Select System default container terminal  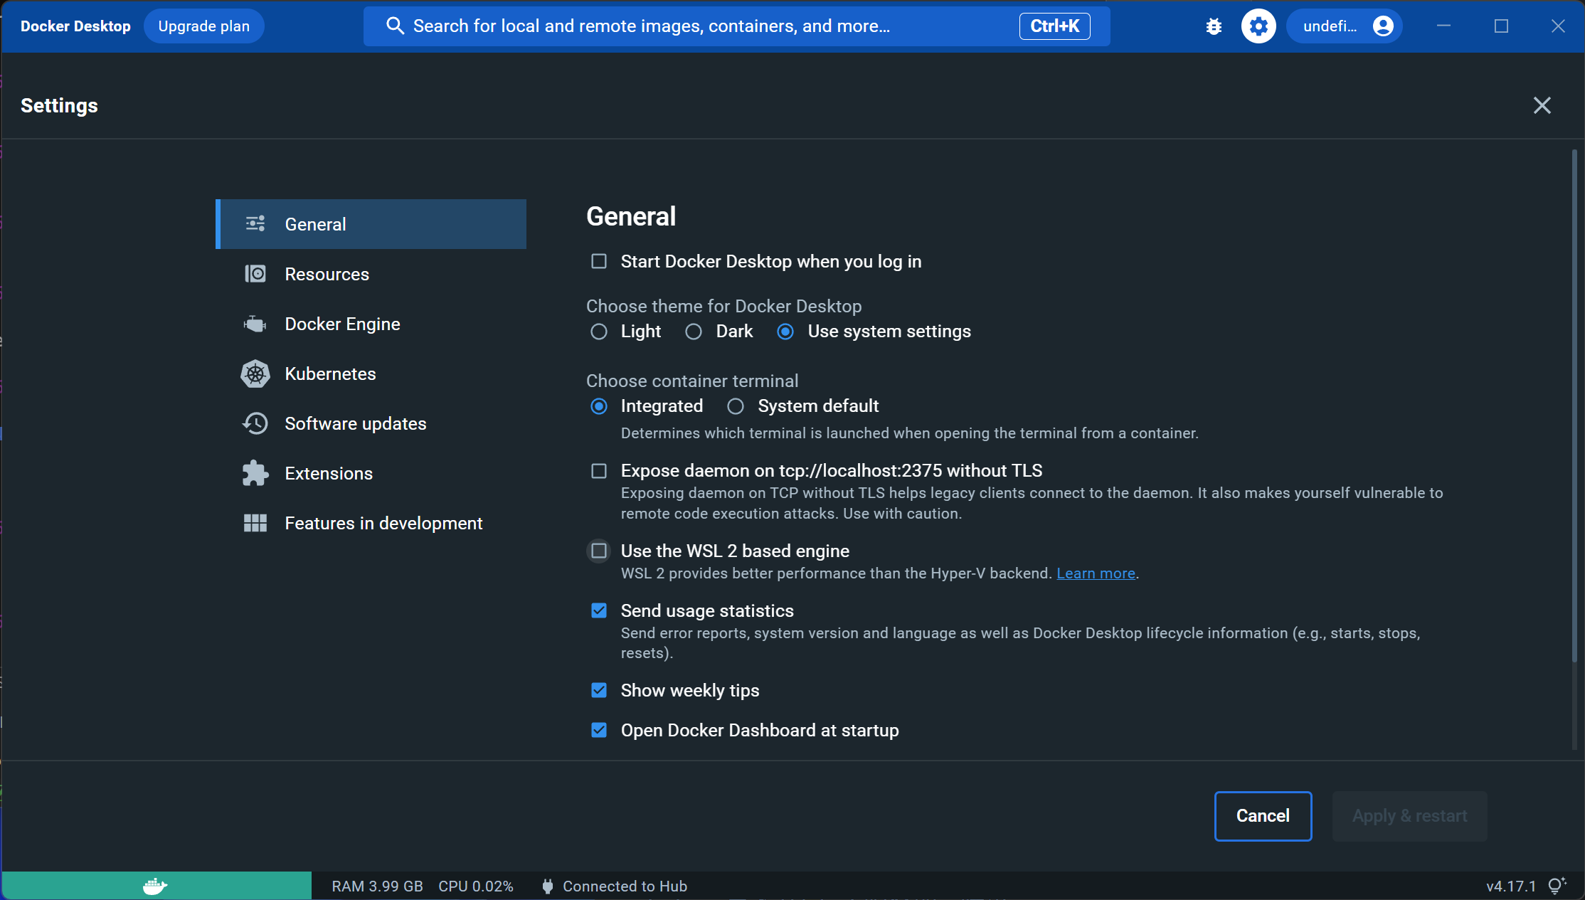[x=736, y=406]
